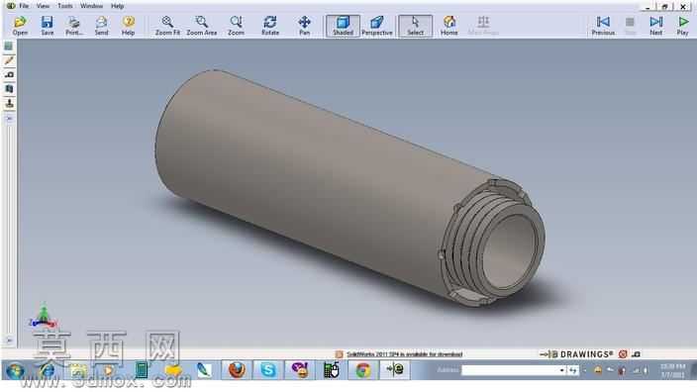Image resolution: width=697 pixels, height=392 pixels.
Task: Open Skype from the taskbar
Action: tap(268, 370)
